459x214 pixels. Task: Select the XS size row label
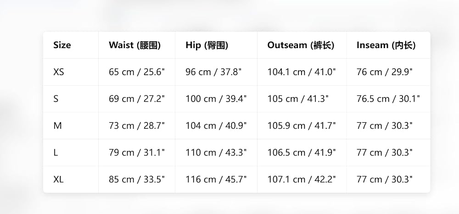coord(59,72)
